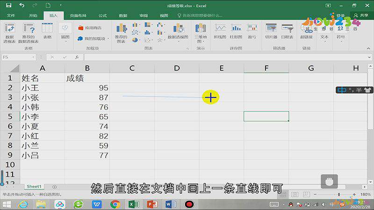
Task: Open waterfall chart type dropdown
Action: [161, 25]
